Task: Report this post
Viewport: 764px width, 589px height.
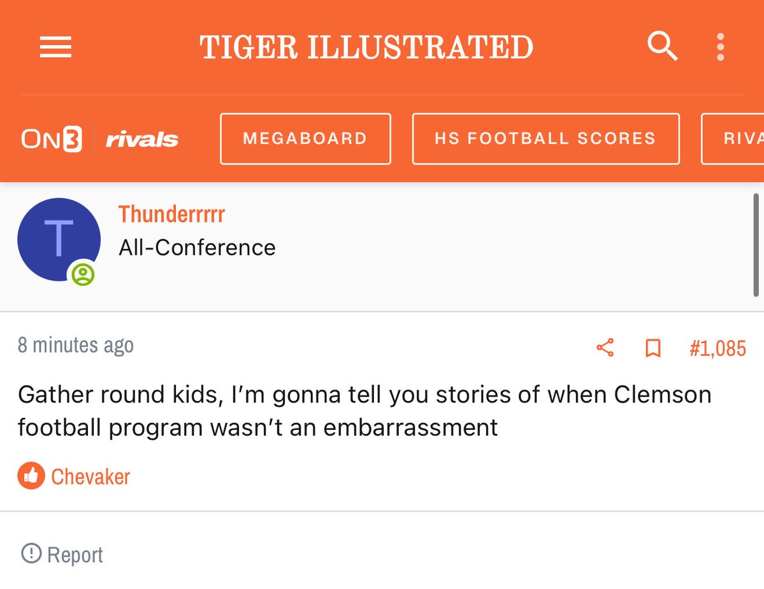Action: click(x=62, y=554)
